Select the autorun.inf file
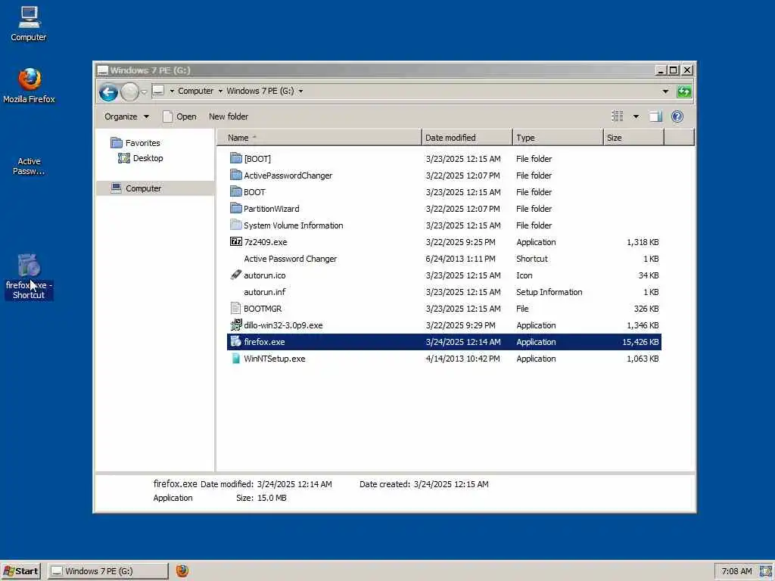 point(264,292)
